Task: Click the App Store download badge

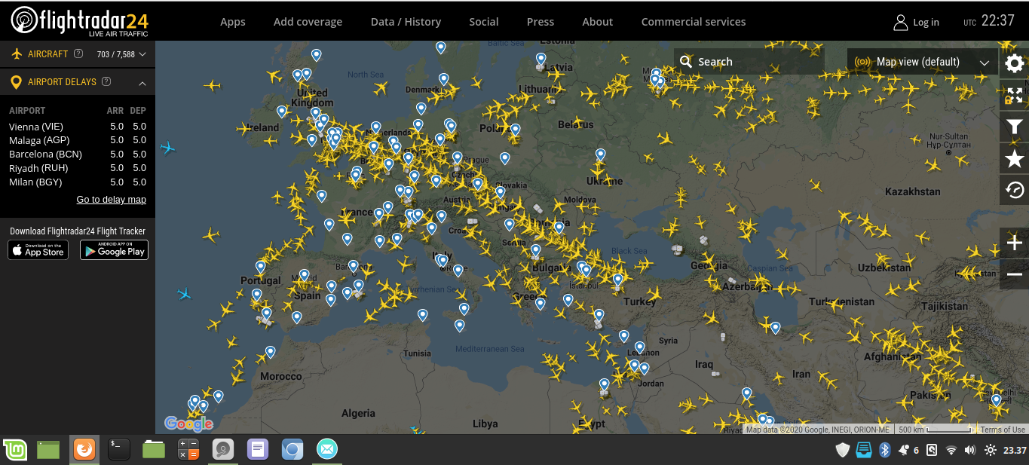Action: pyautogui.click(x=38, y=250)
